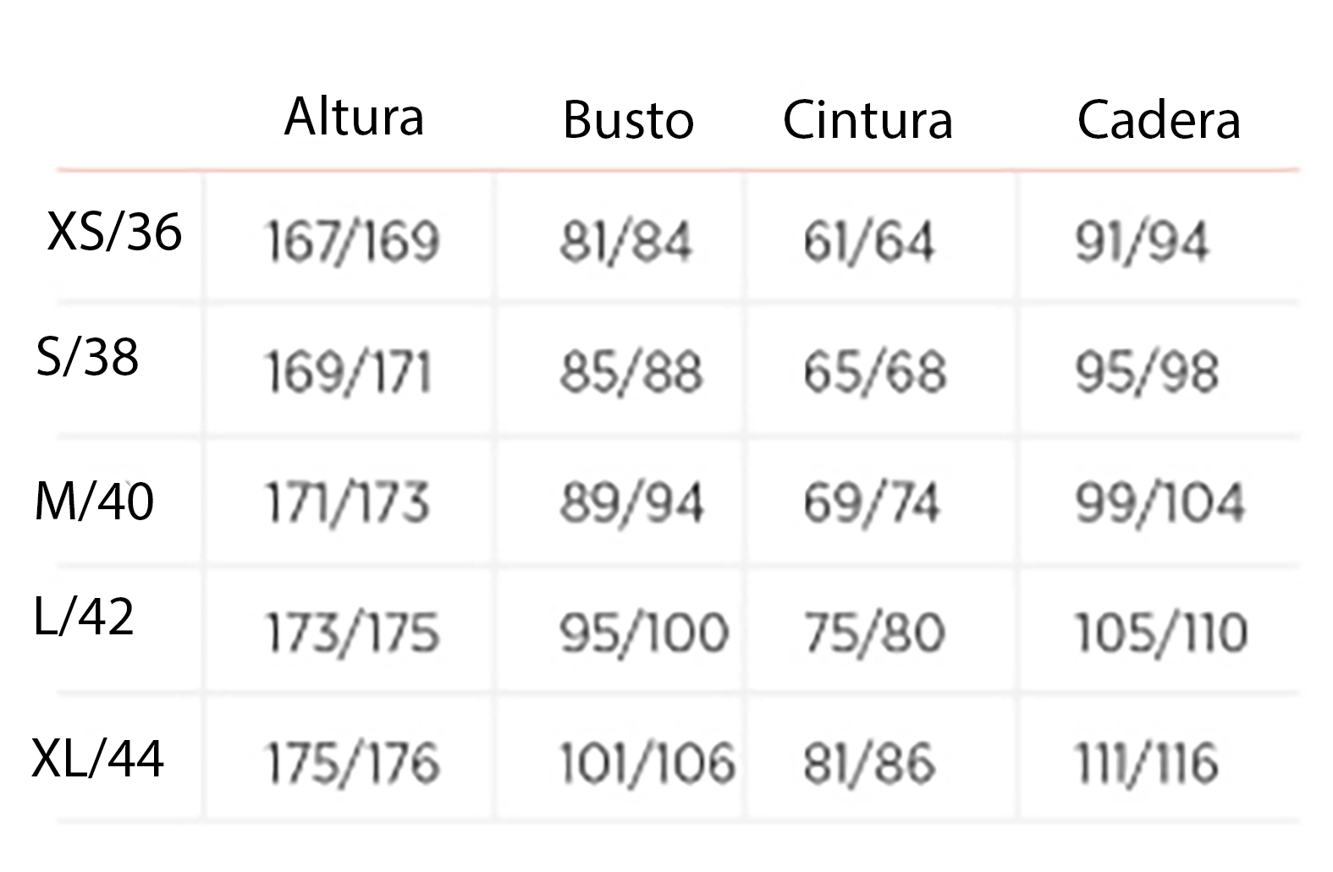The width and height of the screenshot is (1333, 872).
Task: Click the M/40 size row label
Action: (94, 501)
